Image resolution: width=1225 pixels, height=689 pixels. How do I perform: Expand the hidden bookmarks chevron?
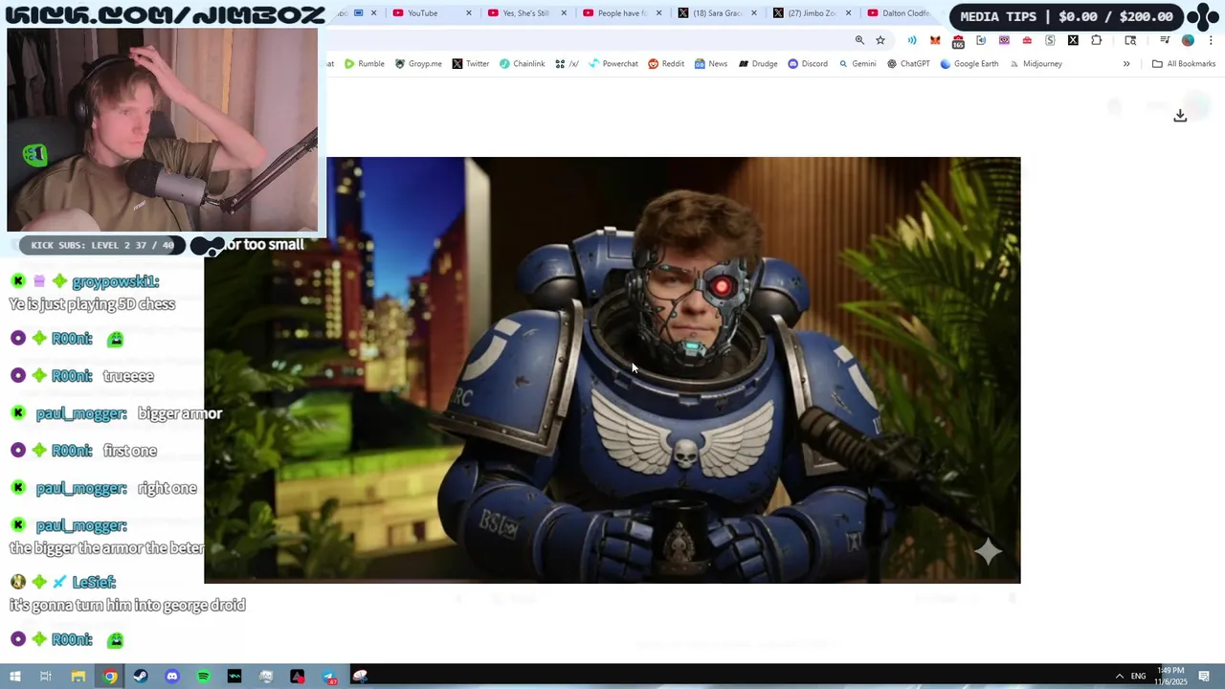(x=1126, y=64)
